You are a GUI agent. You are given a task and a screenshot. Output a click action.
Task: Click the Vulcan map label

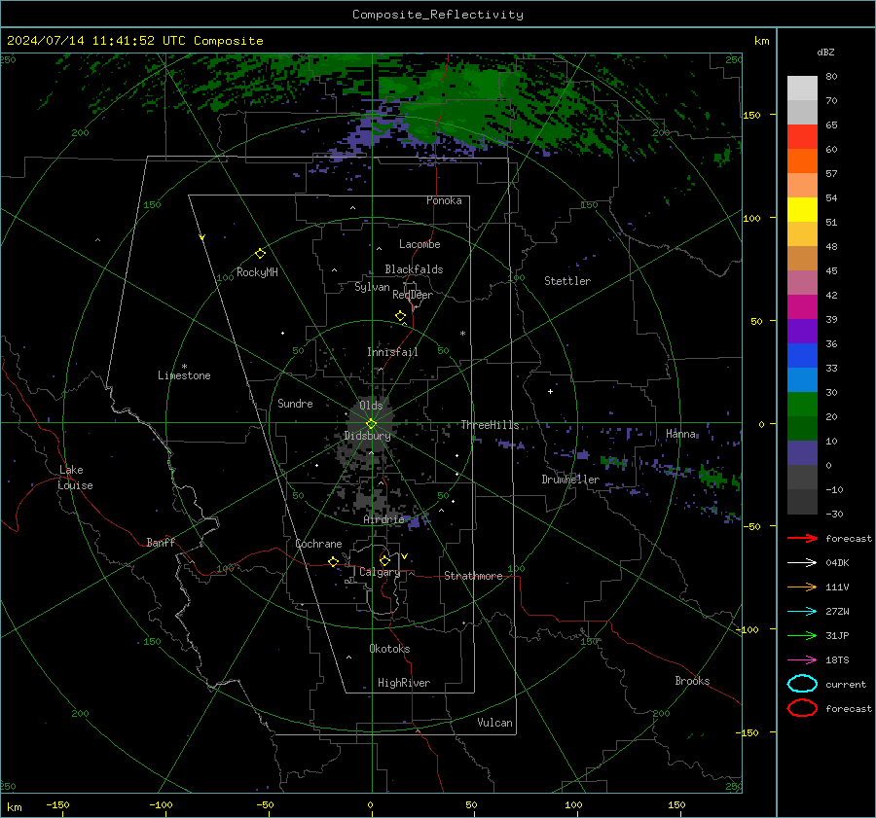tap(494, 723)
